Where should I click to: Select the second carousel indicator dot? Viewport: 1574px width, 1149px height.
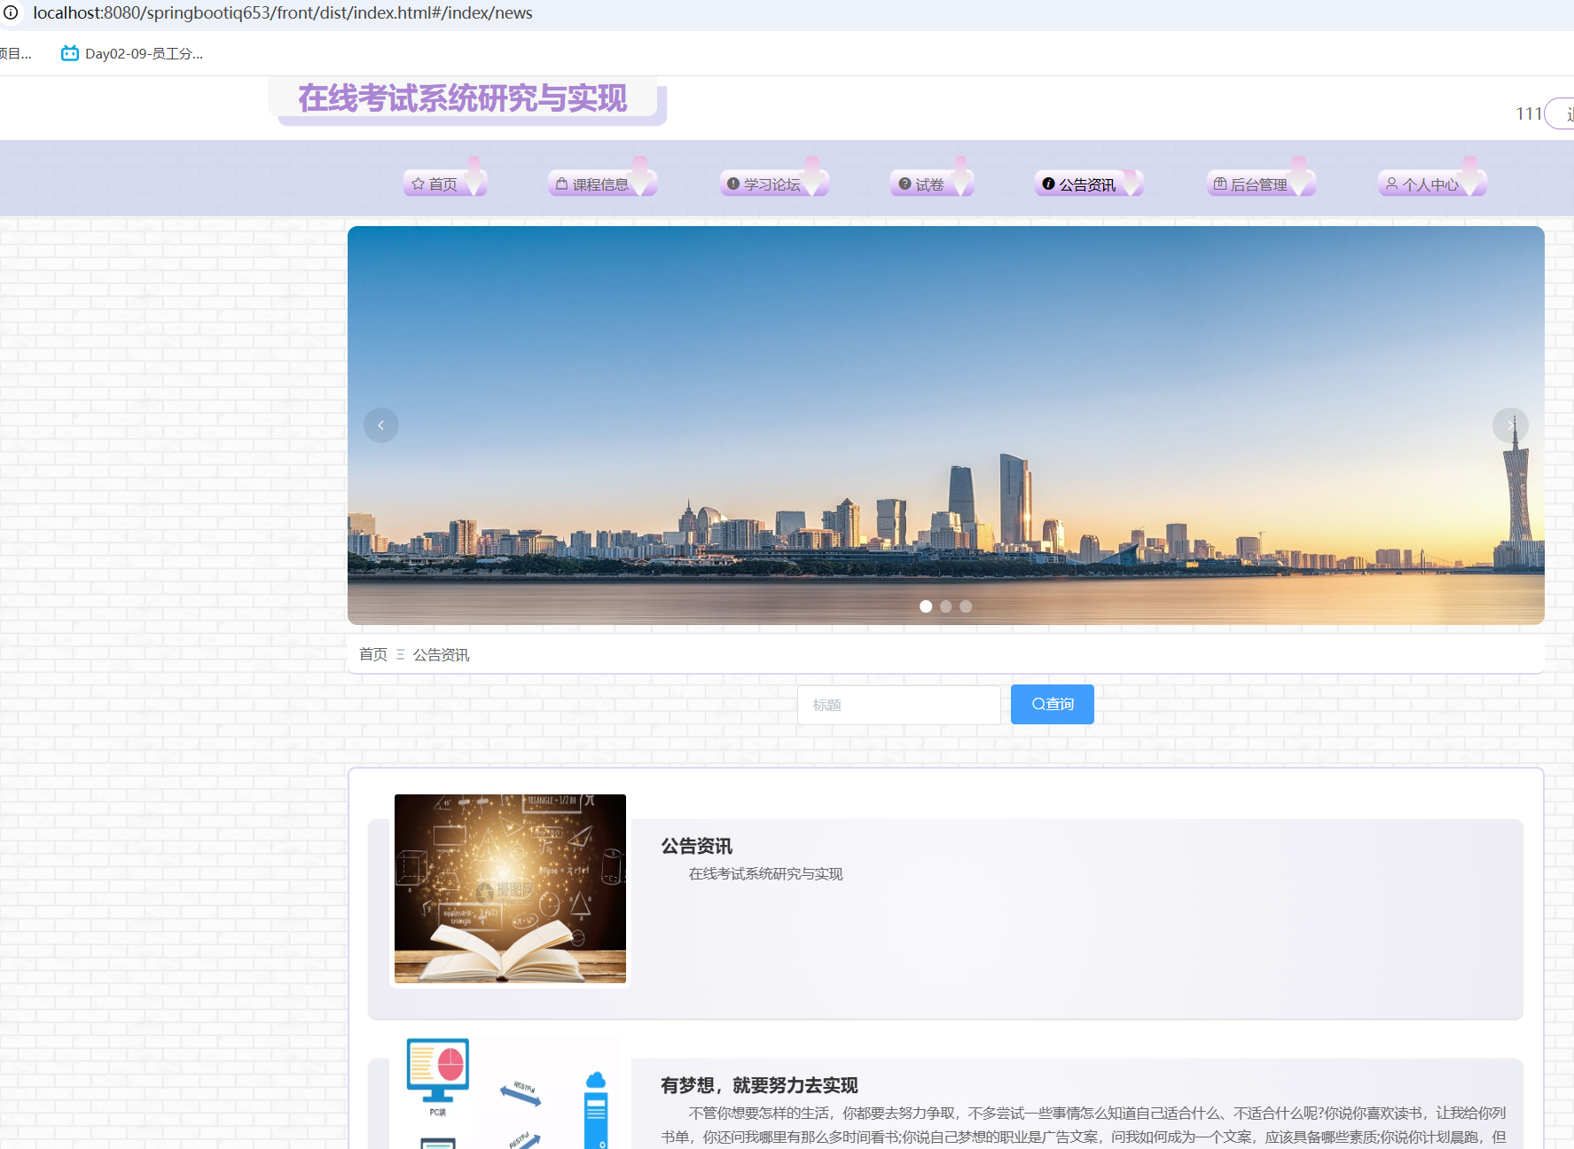pos(946,606)
